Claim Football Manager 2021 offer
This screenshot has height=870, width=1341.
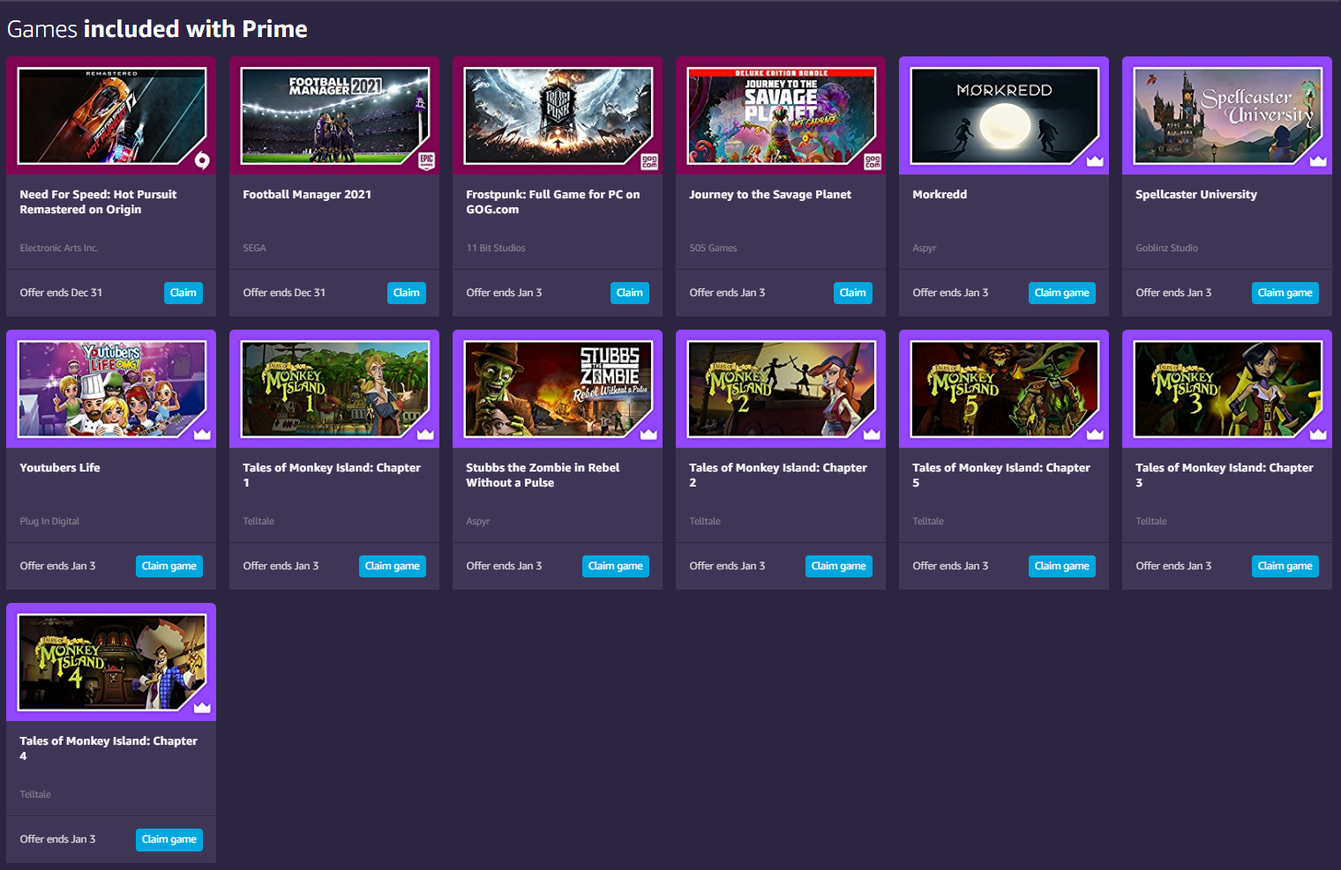407,293
